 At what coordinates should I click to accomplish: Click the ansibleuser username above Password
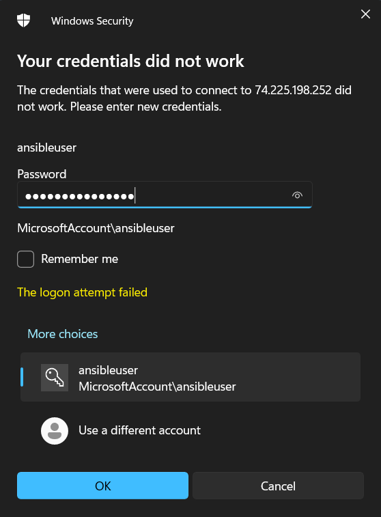click(46, 148)
